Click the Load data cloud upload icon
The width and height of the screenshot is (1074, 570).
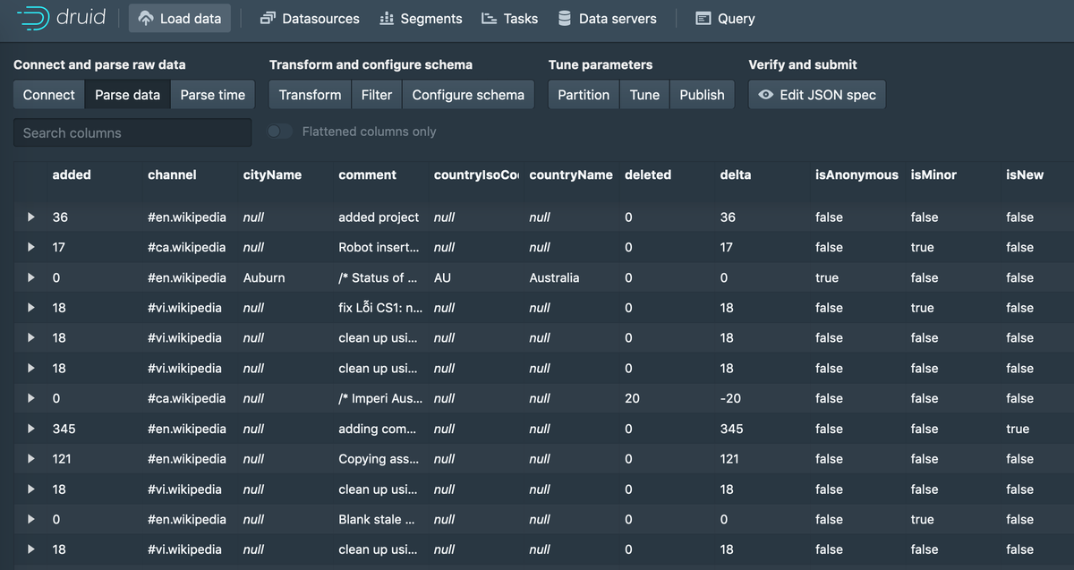[x=147, y=19]
